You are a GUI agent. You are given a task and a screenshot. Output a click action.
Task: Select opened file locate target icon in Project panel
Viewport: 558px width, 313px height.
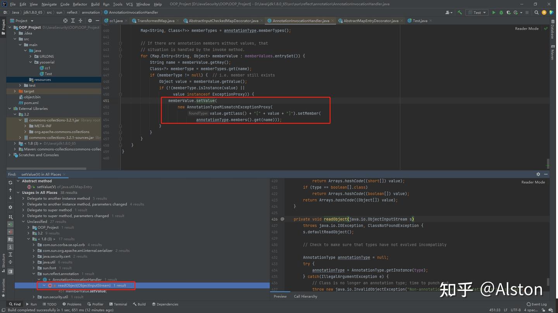(x=65, y=21)
